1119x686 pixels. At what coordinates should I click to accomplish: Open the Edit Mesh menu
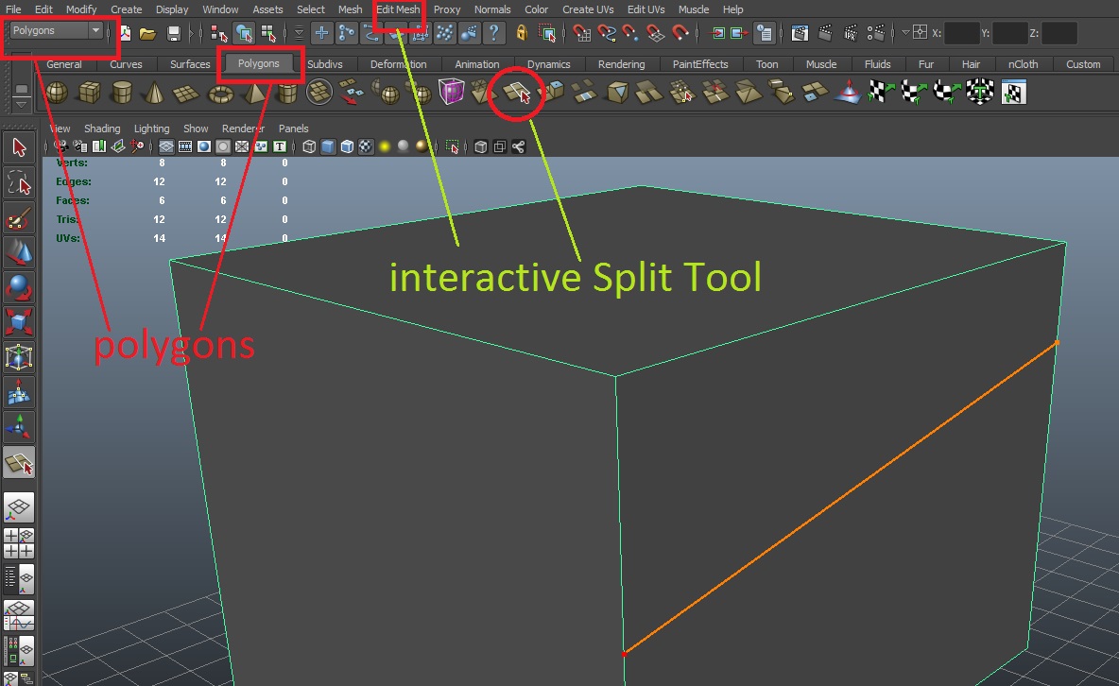coord(397,9)
